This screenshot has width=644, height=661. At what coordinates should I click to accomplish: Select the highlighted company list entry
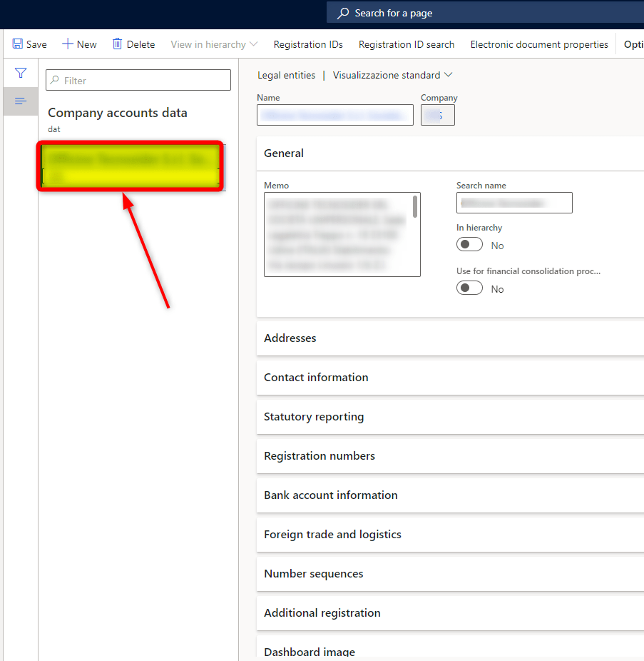tap(131, 166)
